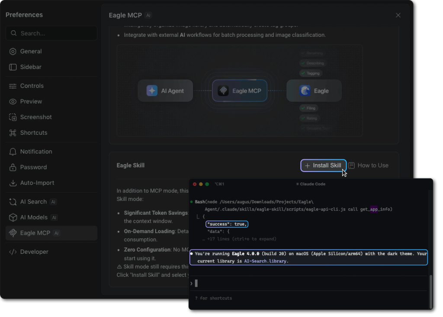Select the Sidebar panel icon
This screenshot has height=317, width=443.
[x=13, y=67]
